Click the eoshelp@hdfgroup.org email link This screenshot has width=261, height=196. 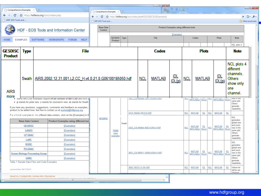coord(72,110)
